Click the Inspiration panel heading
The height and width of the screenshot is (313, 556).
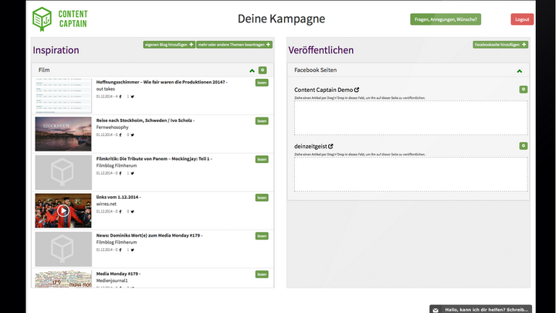[56, 50]
